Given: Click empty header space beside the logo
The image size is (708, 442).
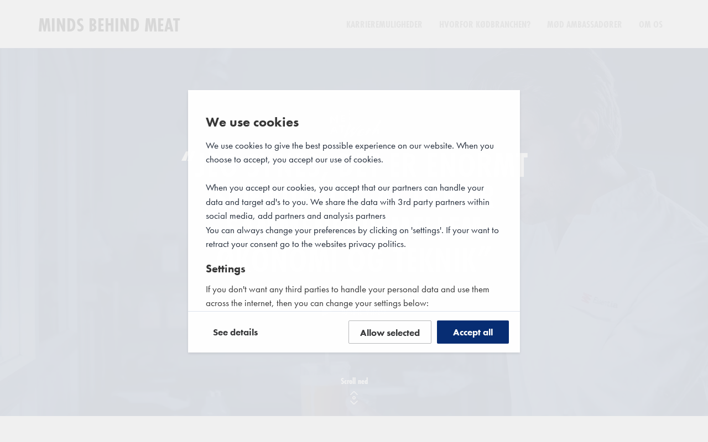Looking at the screenshot, I should (260, 24).
